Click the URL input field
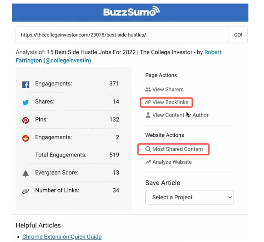This screenshot has height=242, width=264. click(122, 35)
